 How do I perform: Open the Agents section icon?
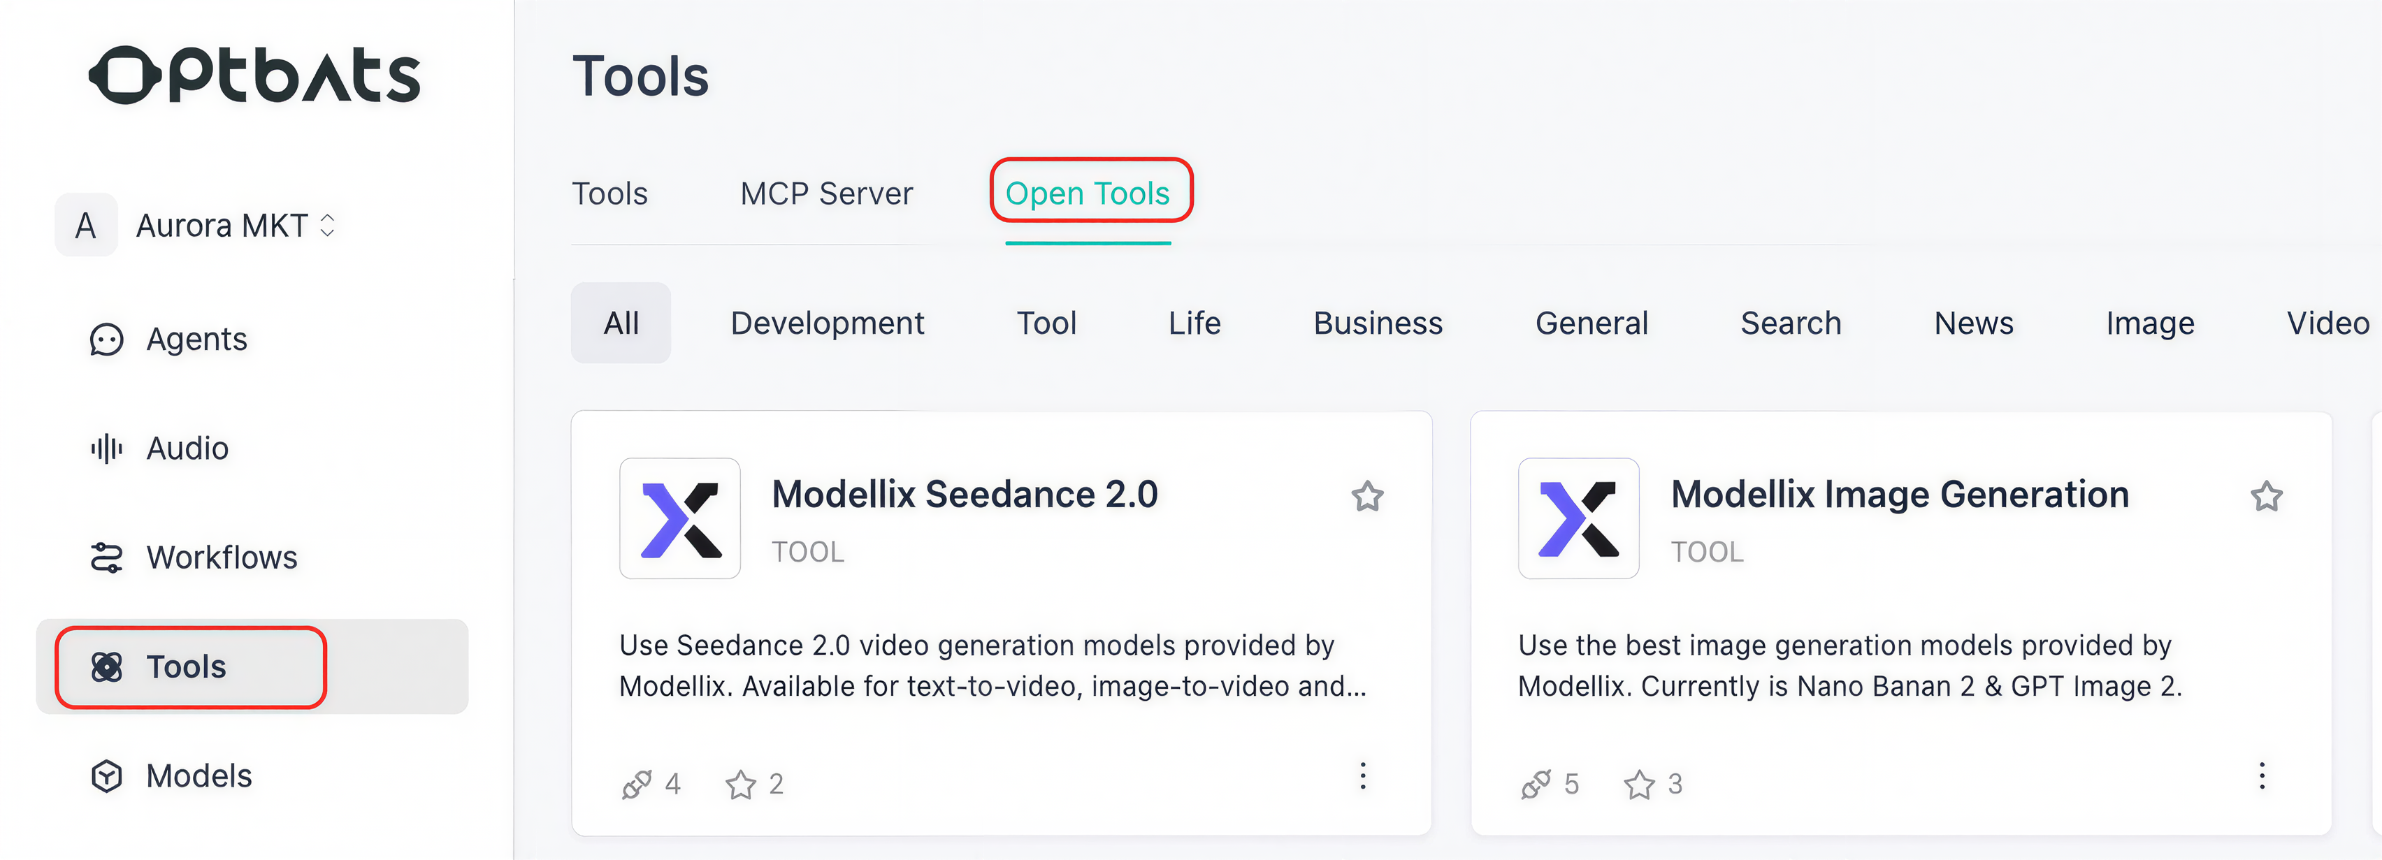(106, 340)
